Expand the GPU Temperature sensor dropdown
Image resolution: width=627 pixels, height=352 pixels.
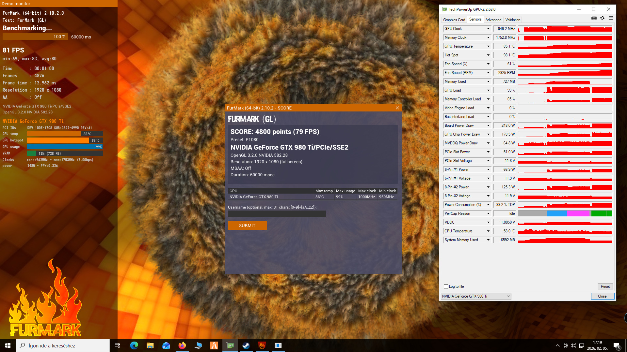click(x=488, y=46)
